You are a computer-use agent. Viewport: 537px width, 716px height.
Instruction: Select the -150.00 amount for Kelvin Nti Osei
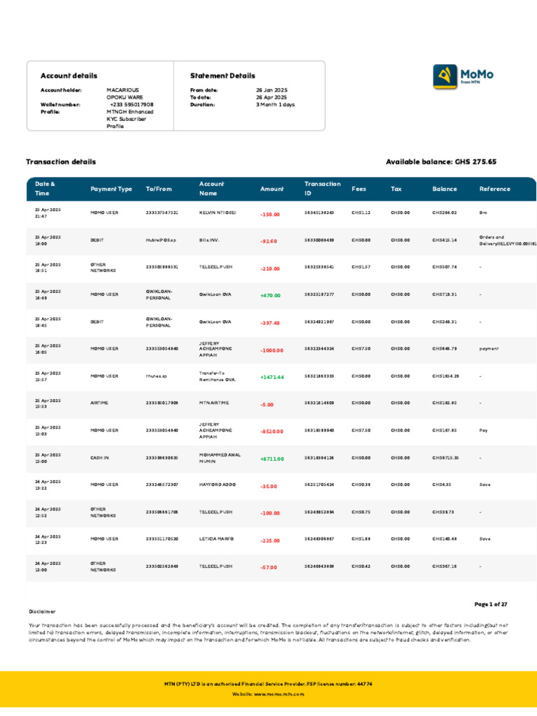pyautogui.click(x=270, y=214)
